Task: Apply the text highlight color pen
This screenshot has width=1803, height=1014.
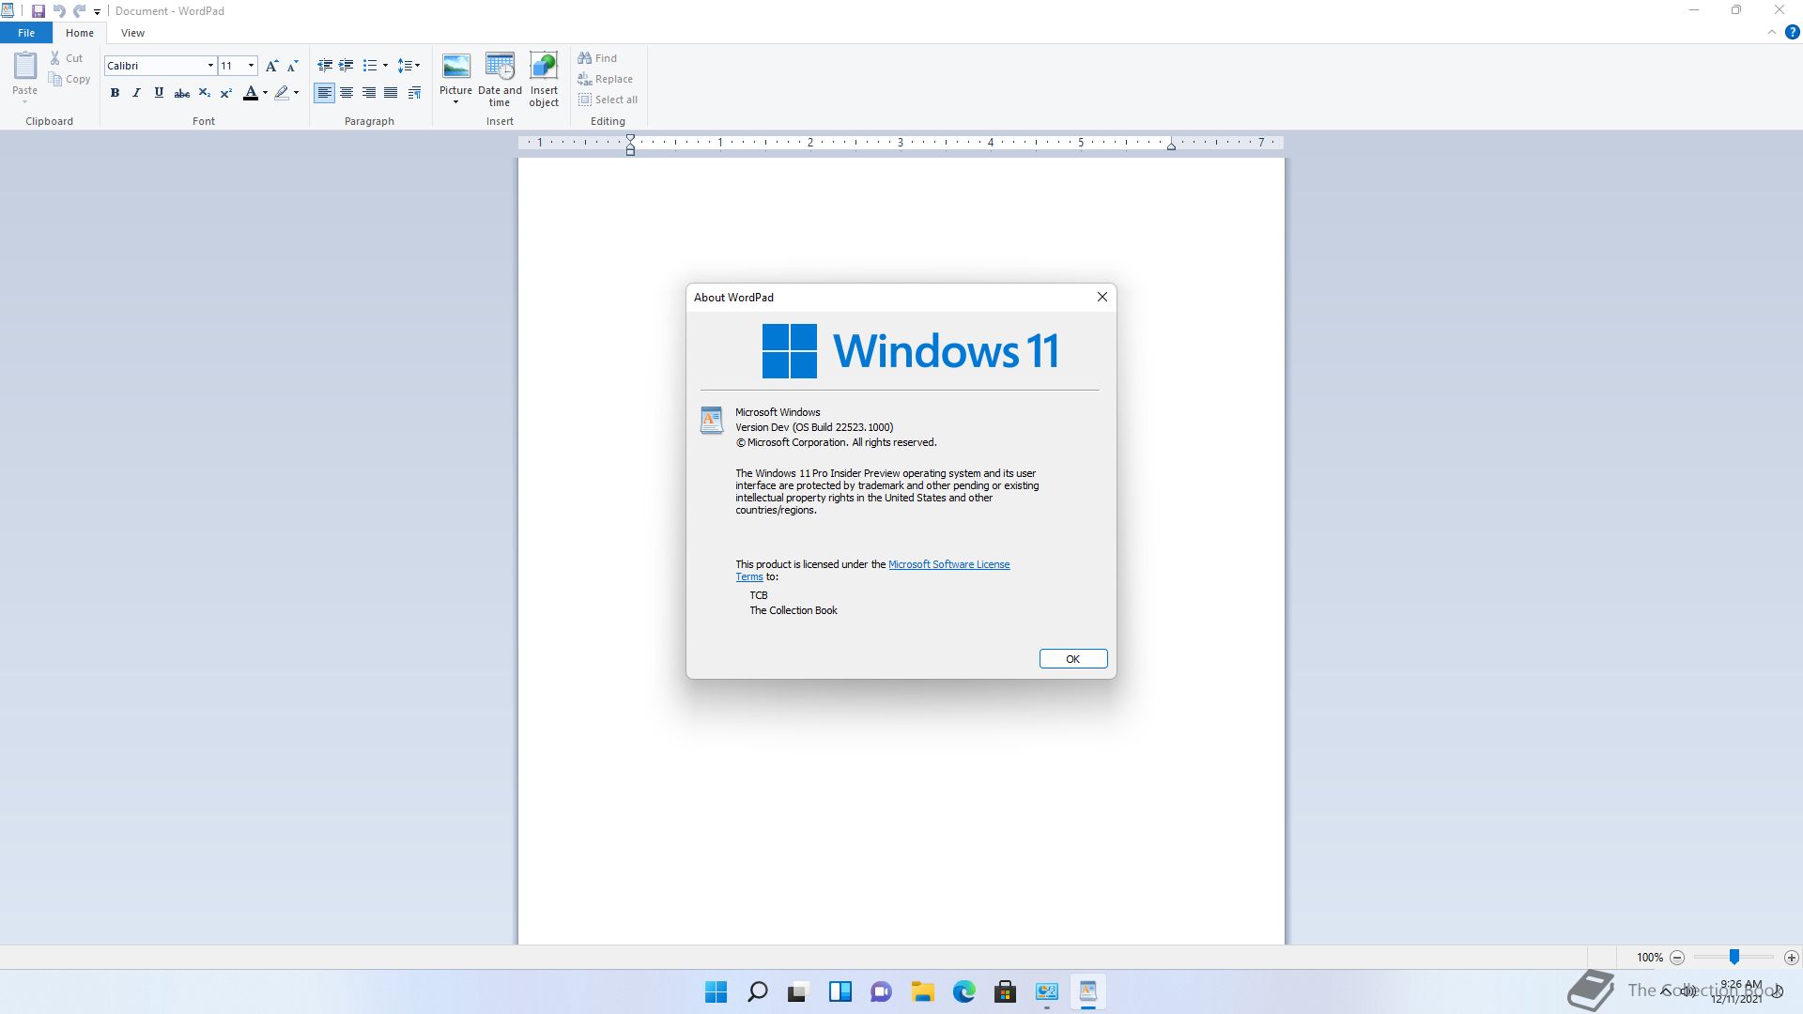Action: pyautogui.click(x=281, y=93)
